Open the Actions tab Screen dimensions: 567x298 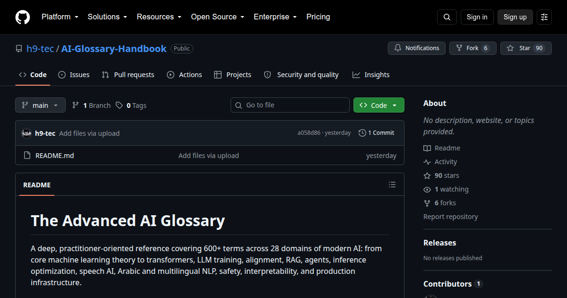click(184, 75)
